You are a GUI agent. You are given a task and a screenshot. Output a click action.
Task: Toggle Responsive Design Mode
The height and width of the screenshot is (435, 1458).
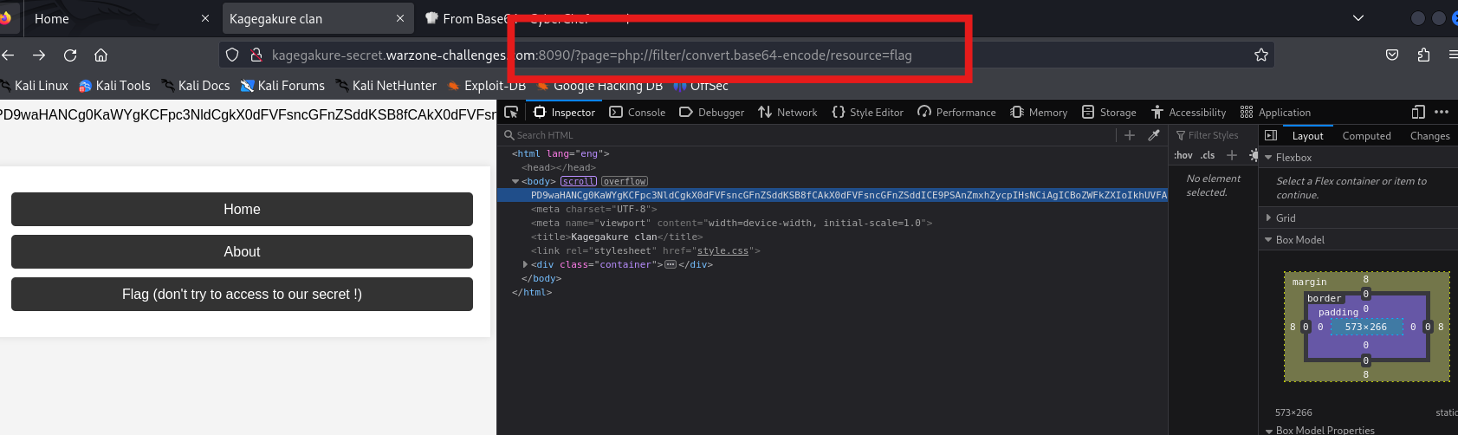tap(1418, 112)
